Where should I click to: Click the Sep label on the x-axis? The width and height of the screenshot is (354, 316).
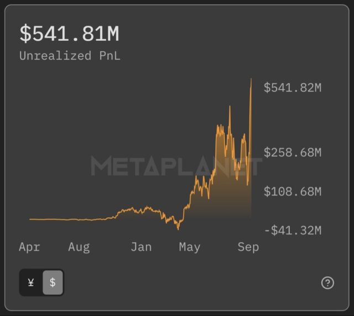click(x=248, y=247)
